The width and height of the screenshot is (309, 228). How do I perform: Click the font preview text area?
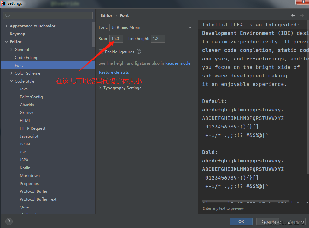253,112
